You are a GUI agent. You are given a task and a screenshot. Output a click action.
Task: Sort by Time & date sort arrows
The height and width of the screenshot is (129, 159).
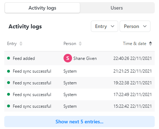tap(150, 44)
